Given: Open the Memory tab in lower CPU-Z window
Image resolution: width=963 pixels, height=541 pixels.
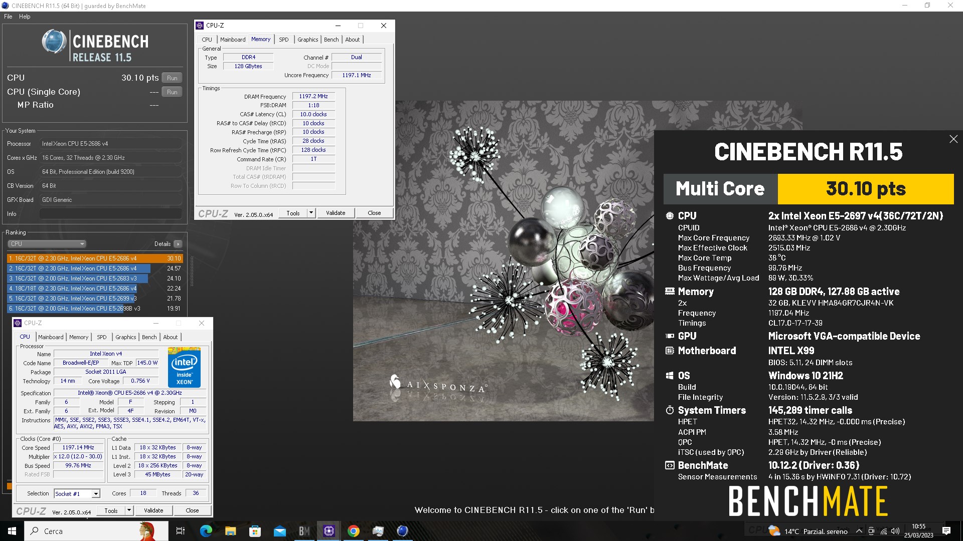Looking at the screenshot, I should click(x=79, y=337).
